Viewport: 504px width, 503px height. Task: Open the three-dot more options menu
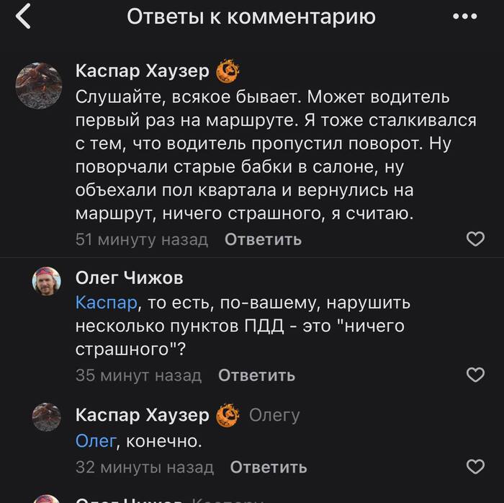[464, 17]
